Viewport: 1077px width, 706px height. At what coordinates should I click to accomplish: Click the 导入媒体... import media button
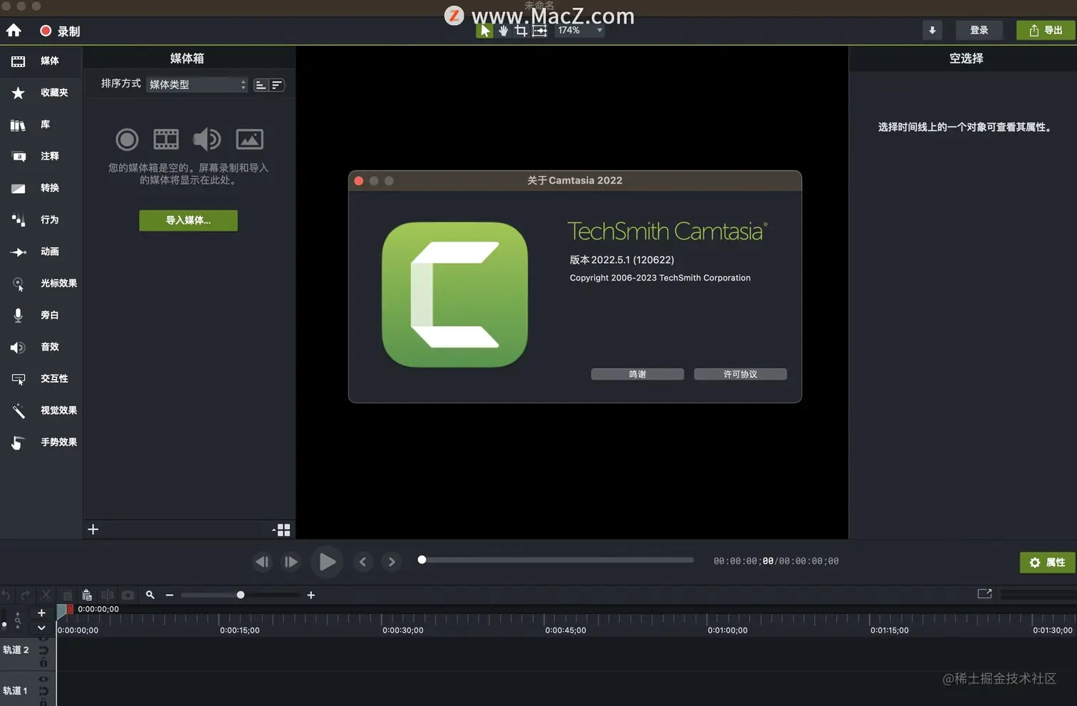click(188, 220)
